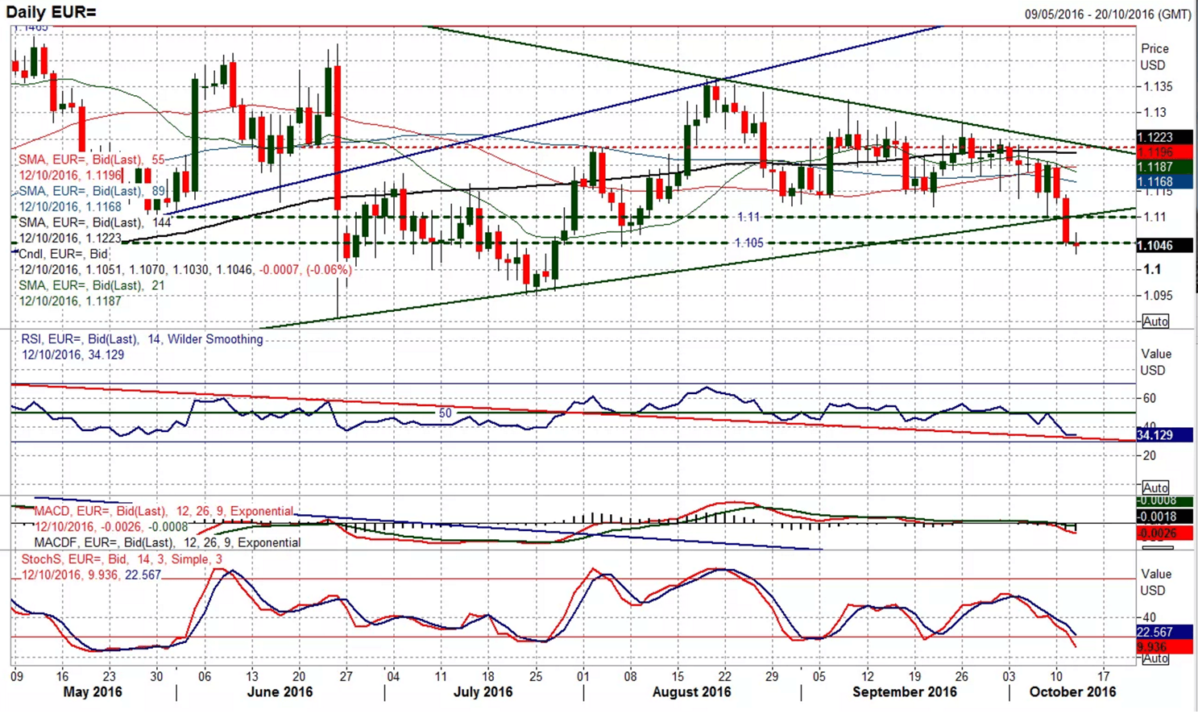Click the blue 34.129 RSI value tag

1163,435
